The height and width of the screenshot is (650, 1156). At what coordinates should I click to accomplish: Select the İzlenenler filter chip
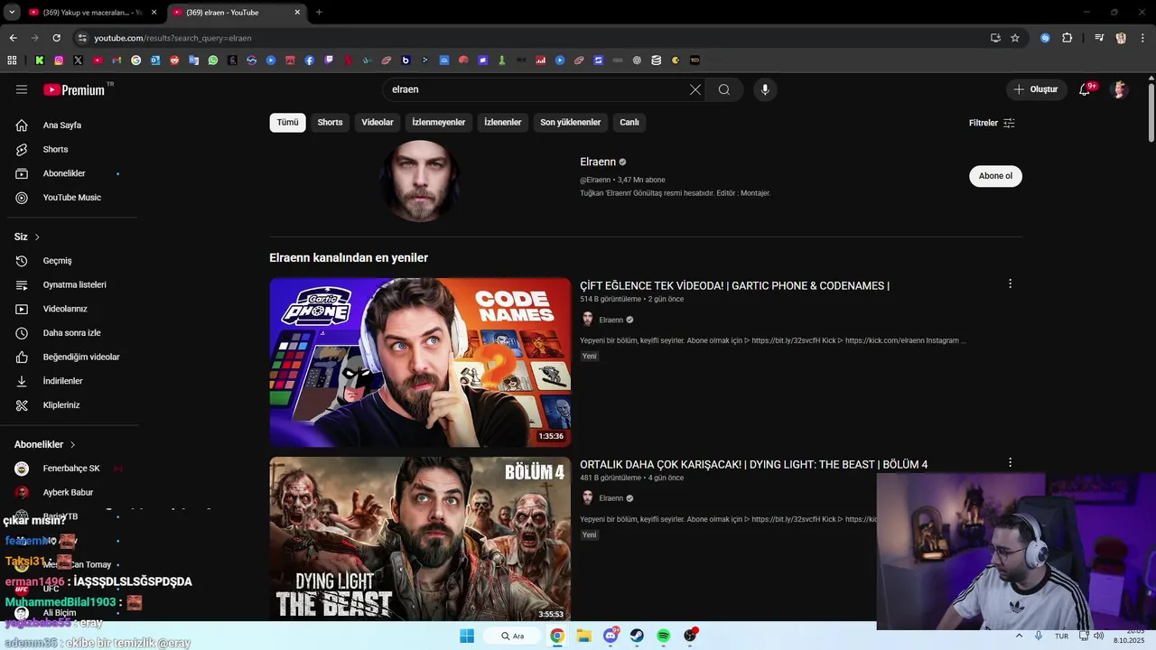pyautogui.click(x=502, y=123)
